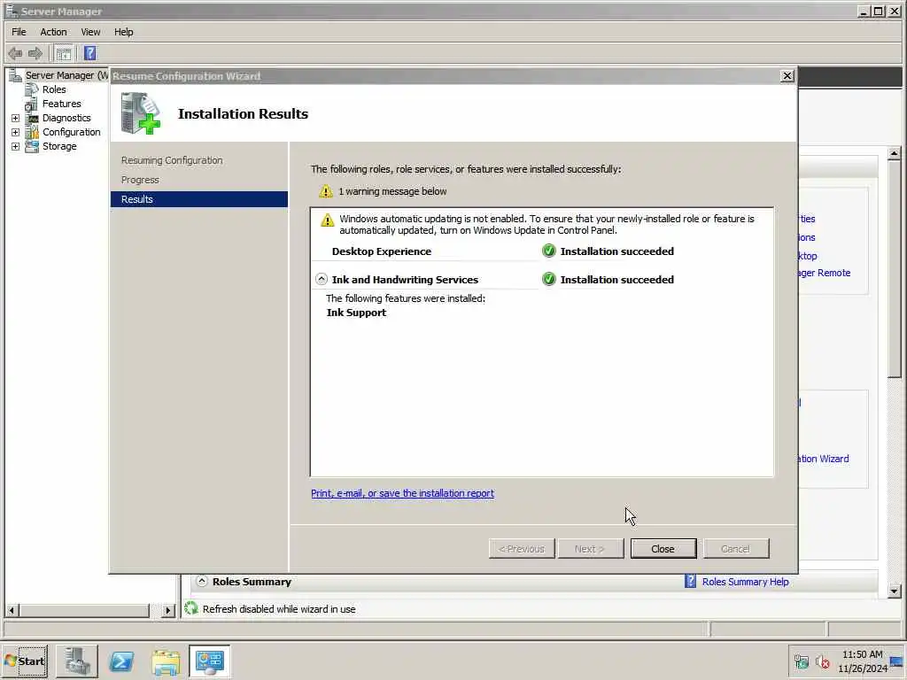This screenshot has width=907, height=680.
Task: Open the Windows Start button
Action: (x=25, y=661)
